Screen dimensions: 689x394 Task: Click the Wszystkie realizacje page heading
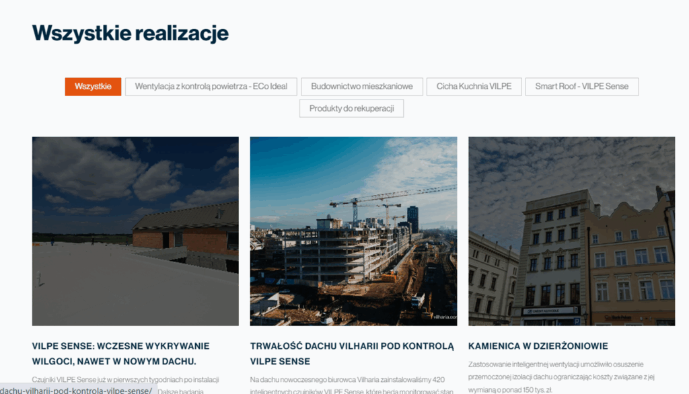point(130,34)
